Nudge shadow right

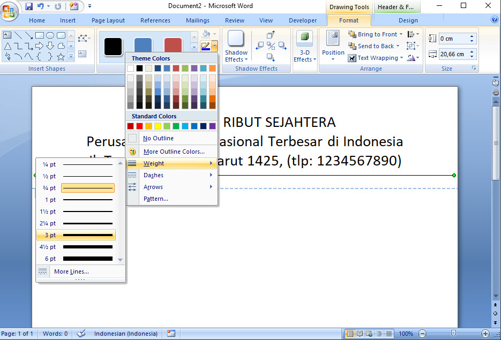tap(282, 46)
